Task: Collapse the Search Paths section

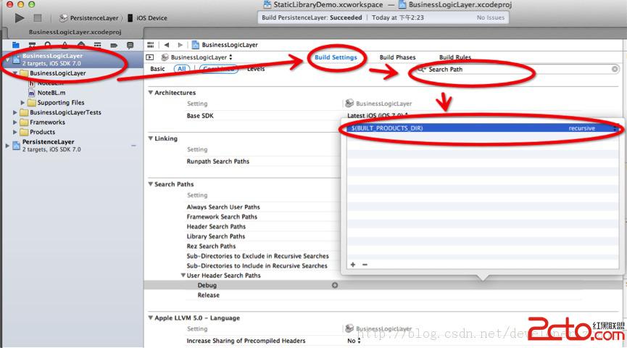Action: pyautogui.click(x=150, y=184)
